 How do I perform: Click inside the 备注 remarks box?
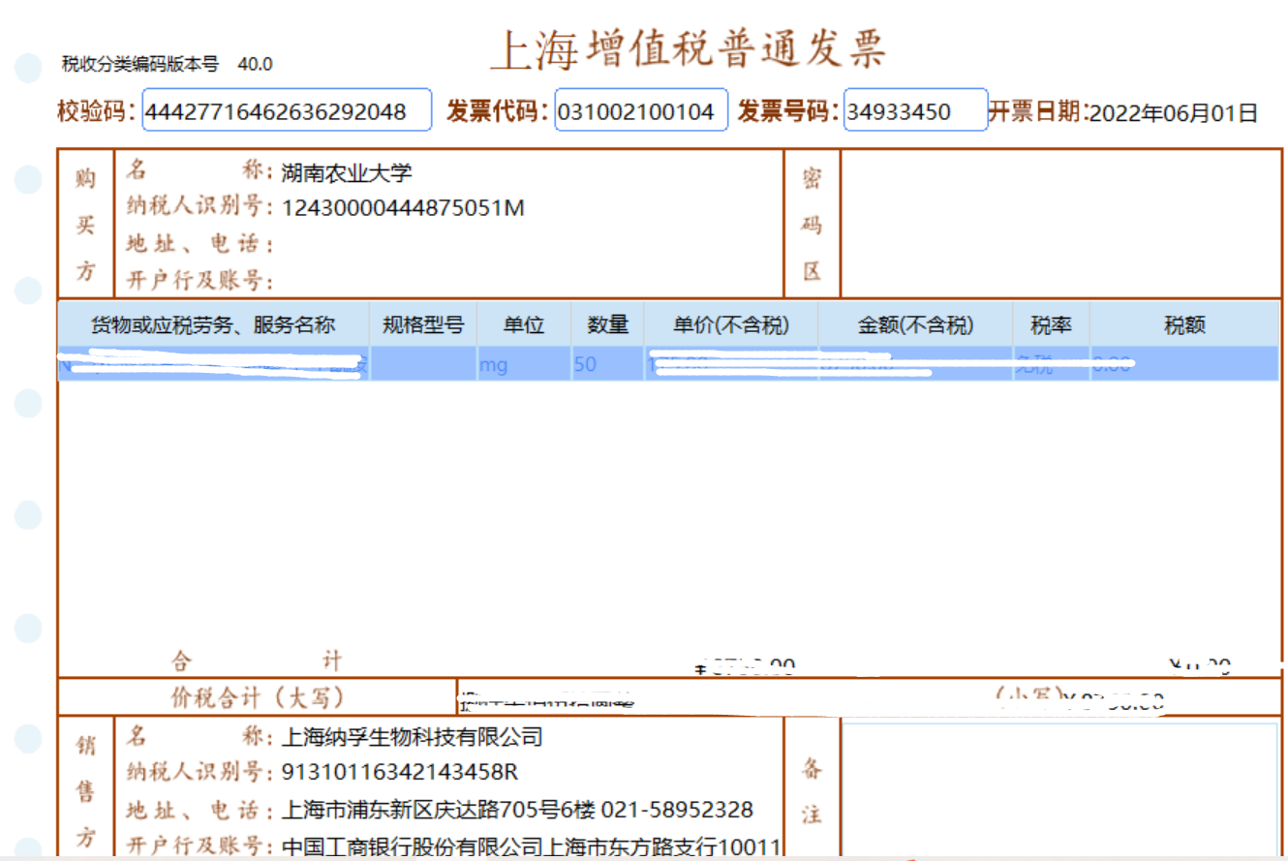1059,786
